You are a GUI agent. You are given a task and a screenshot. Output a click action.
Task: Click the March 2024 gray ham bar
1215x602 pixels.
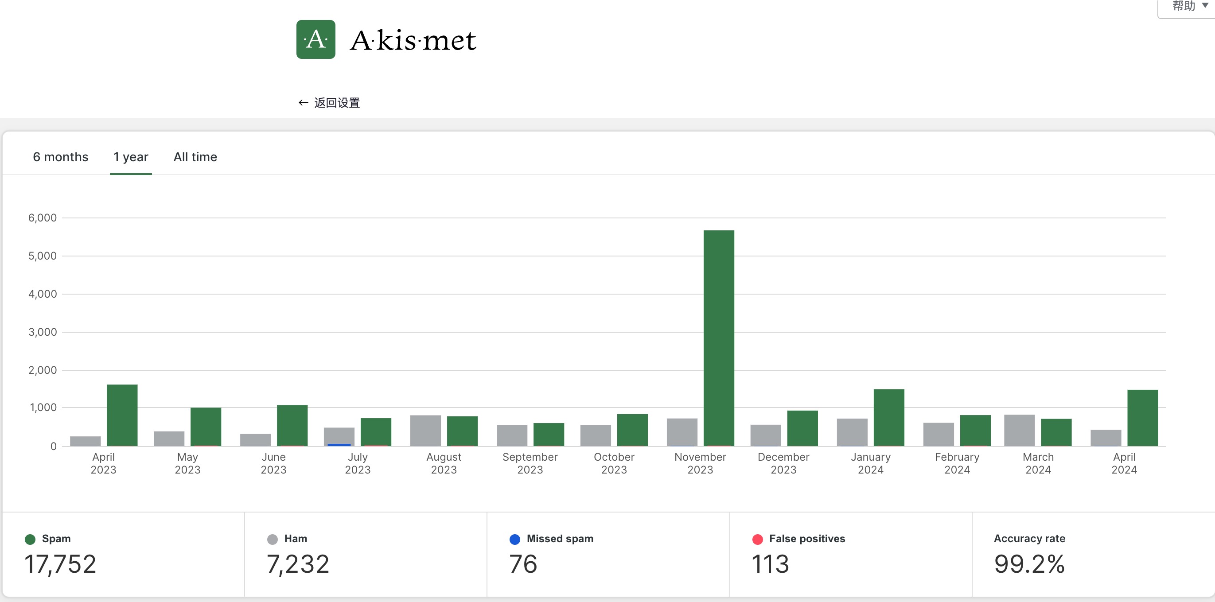tap(1019, 430)
